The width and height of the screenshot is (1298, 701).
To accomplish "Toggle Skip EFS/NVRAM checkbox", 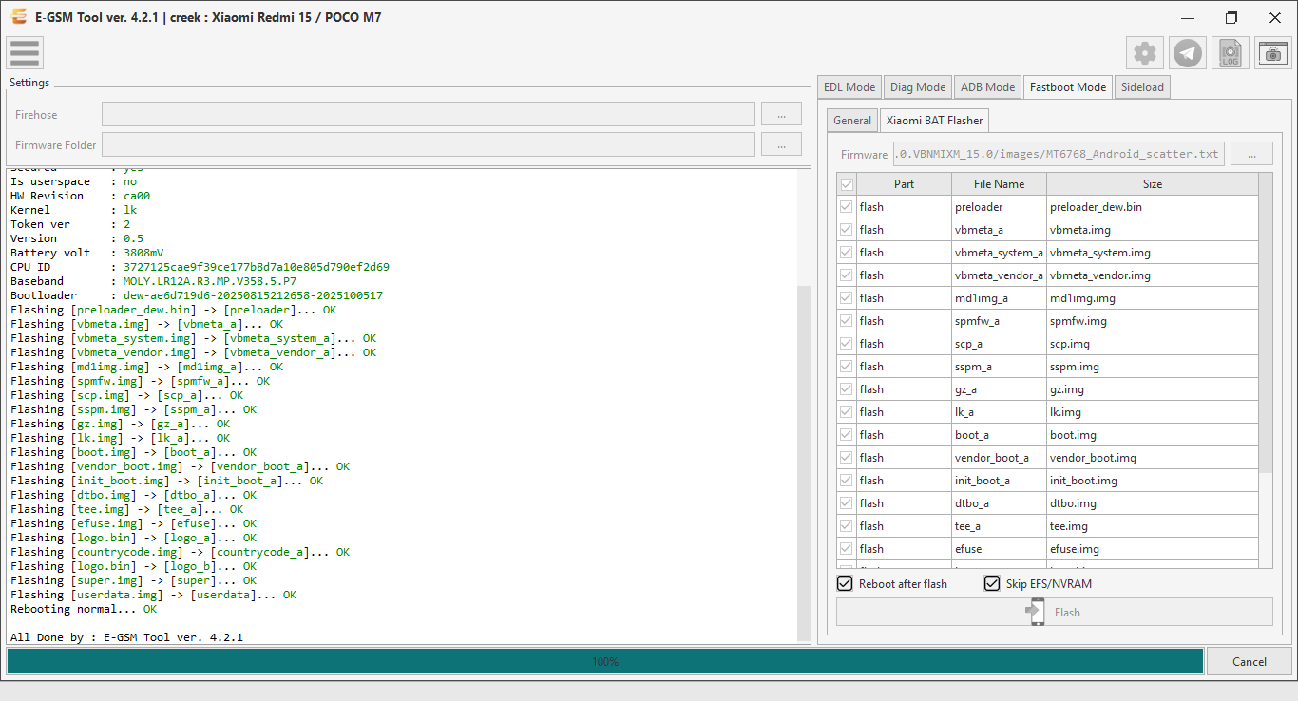I will [x=992, y=583].
